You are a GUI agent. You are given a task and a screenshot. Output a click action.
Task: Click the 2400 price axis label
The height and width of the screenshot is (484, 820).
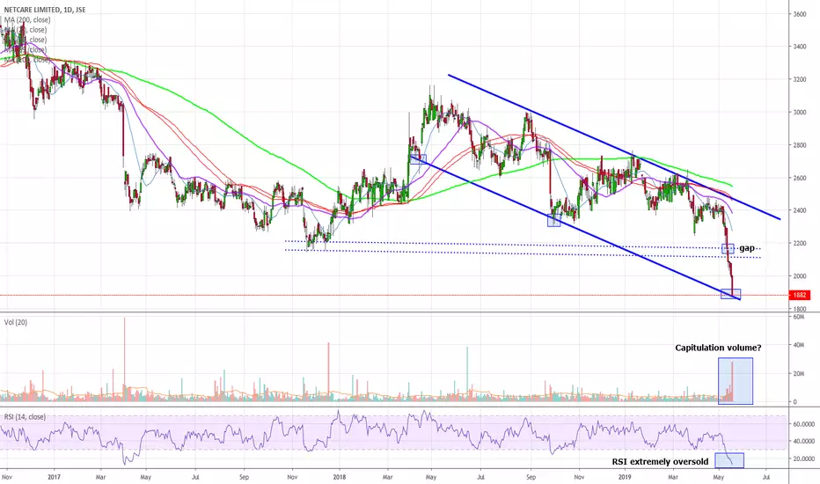click(800, 210)
